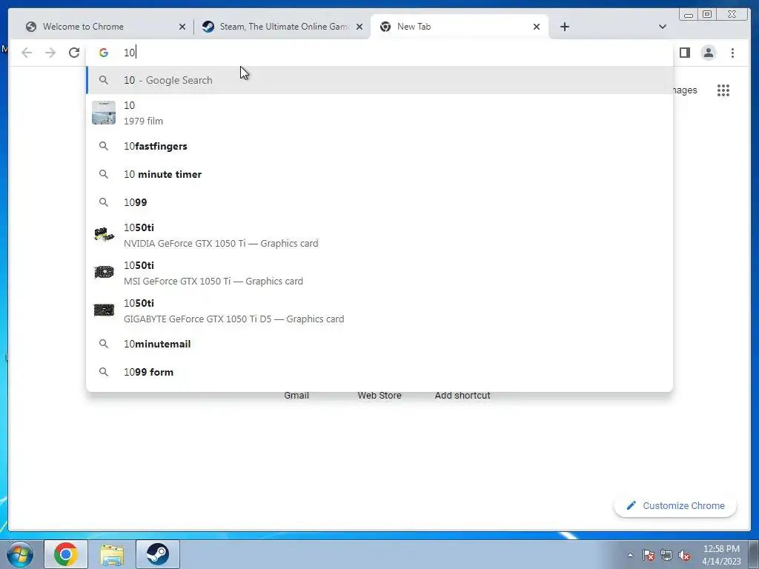Click the NVIDIA graphics card thumbnail
Image resolution: width=759 pixels, height=569 pixels.
click(x=104, y=235)
